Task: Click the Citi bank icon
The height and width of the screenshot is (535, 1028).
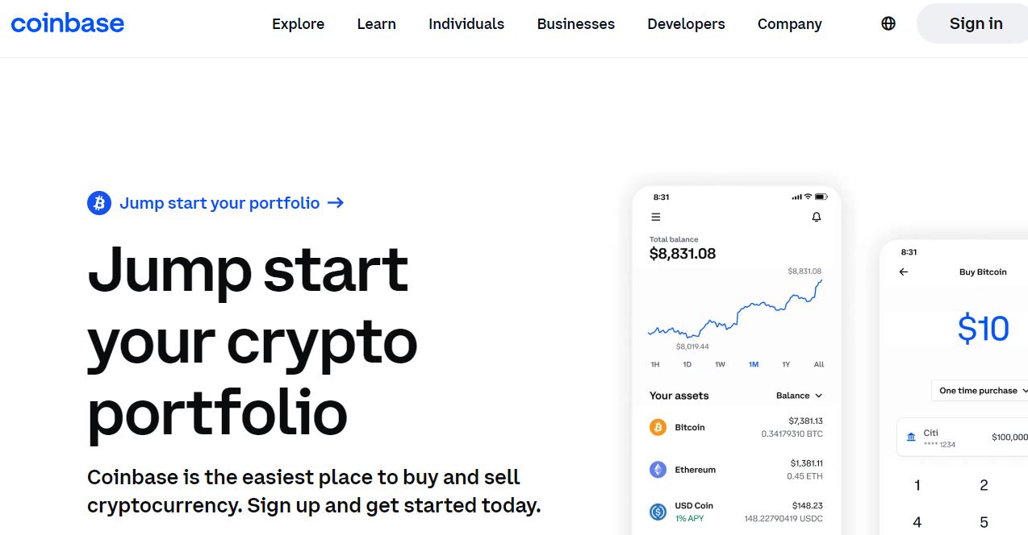Action: point(911,437)
